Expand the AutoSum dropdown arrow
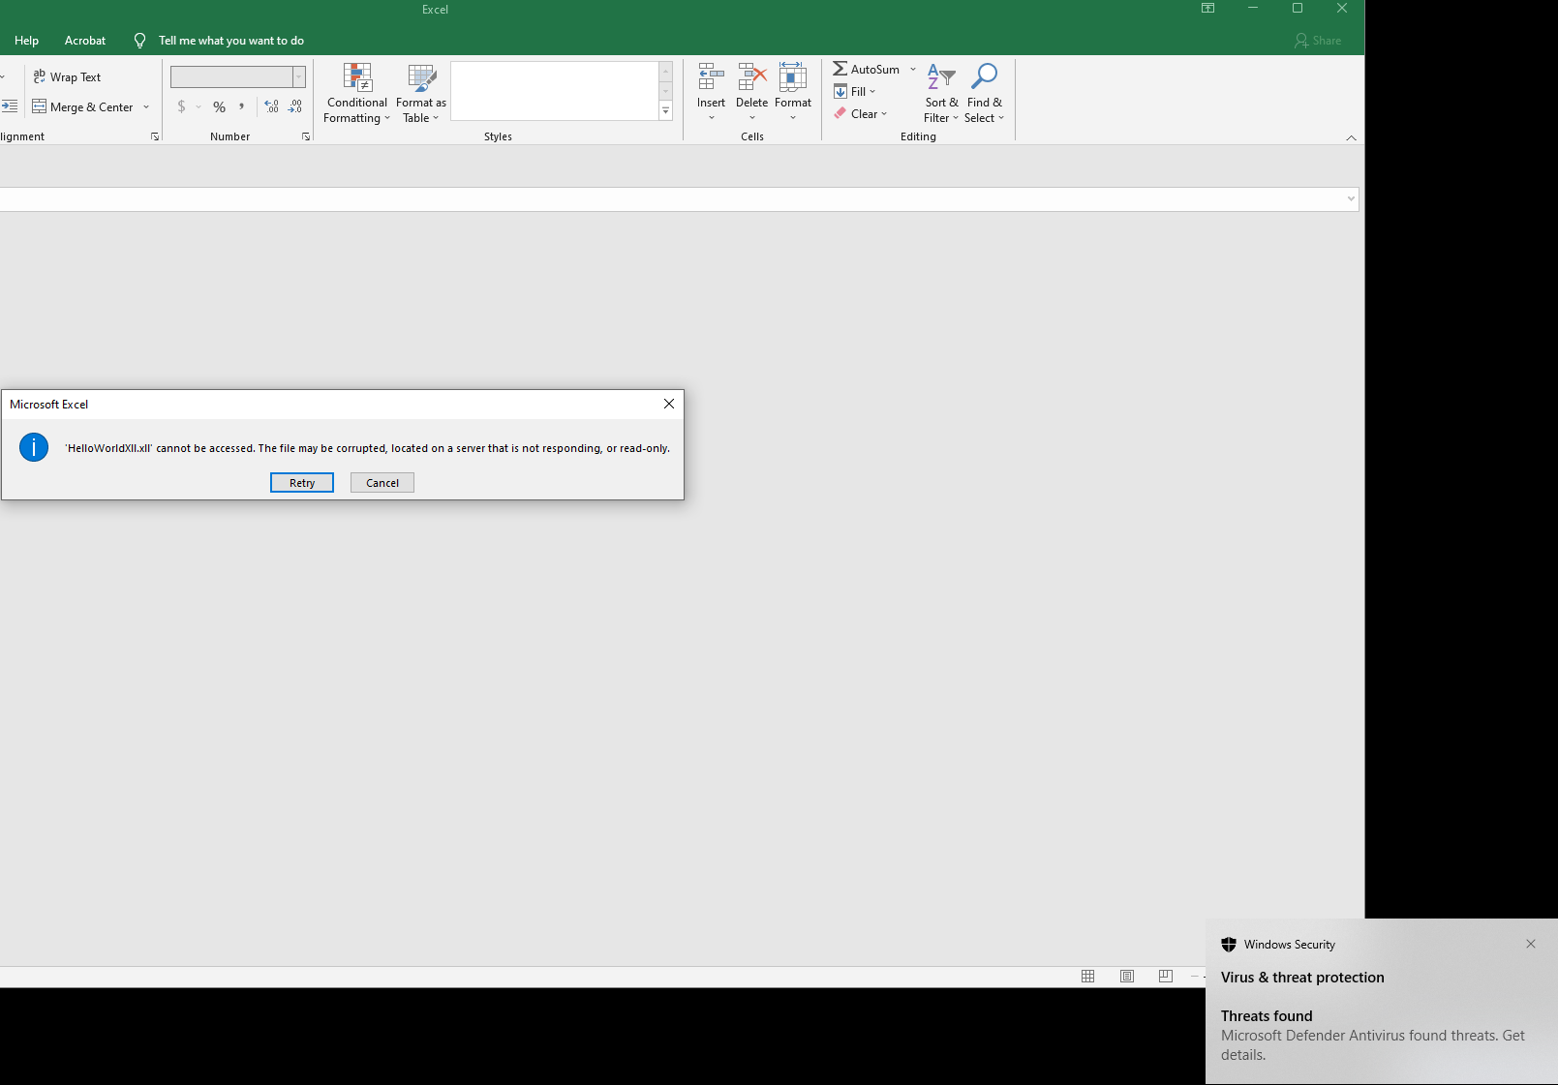Viewport: 1558px width, 1085px height. point(913,70)
